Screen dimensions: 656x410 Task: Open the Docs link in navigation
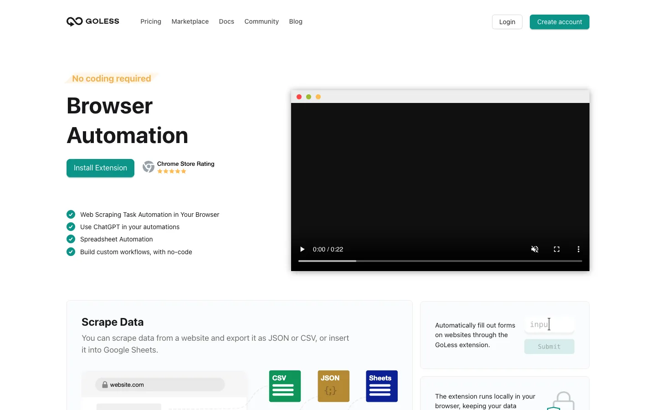(226, 21)
